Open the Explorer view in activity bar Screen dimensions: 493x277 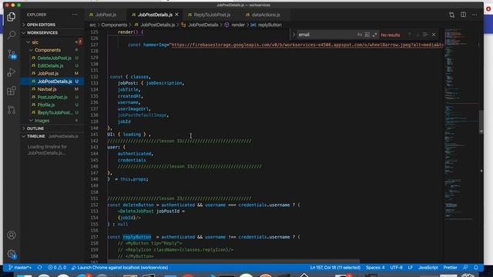coord(12,17)
